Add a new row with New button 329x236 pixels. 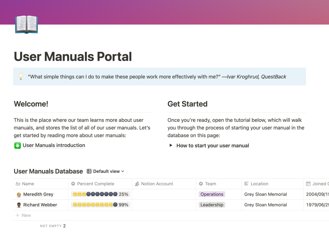tap(23, 215)
